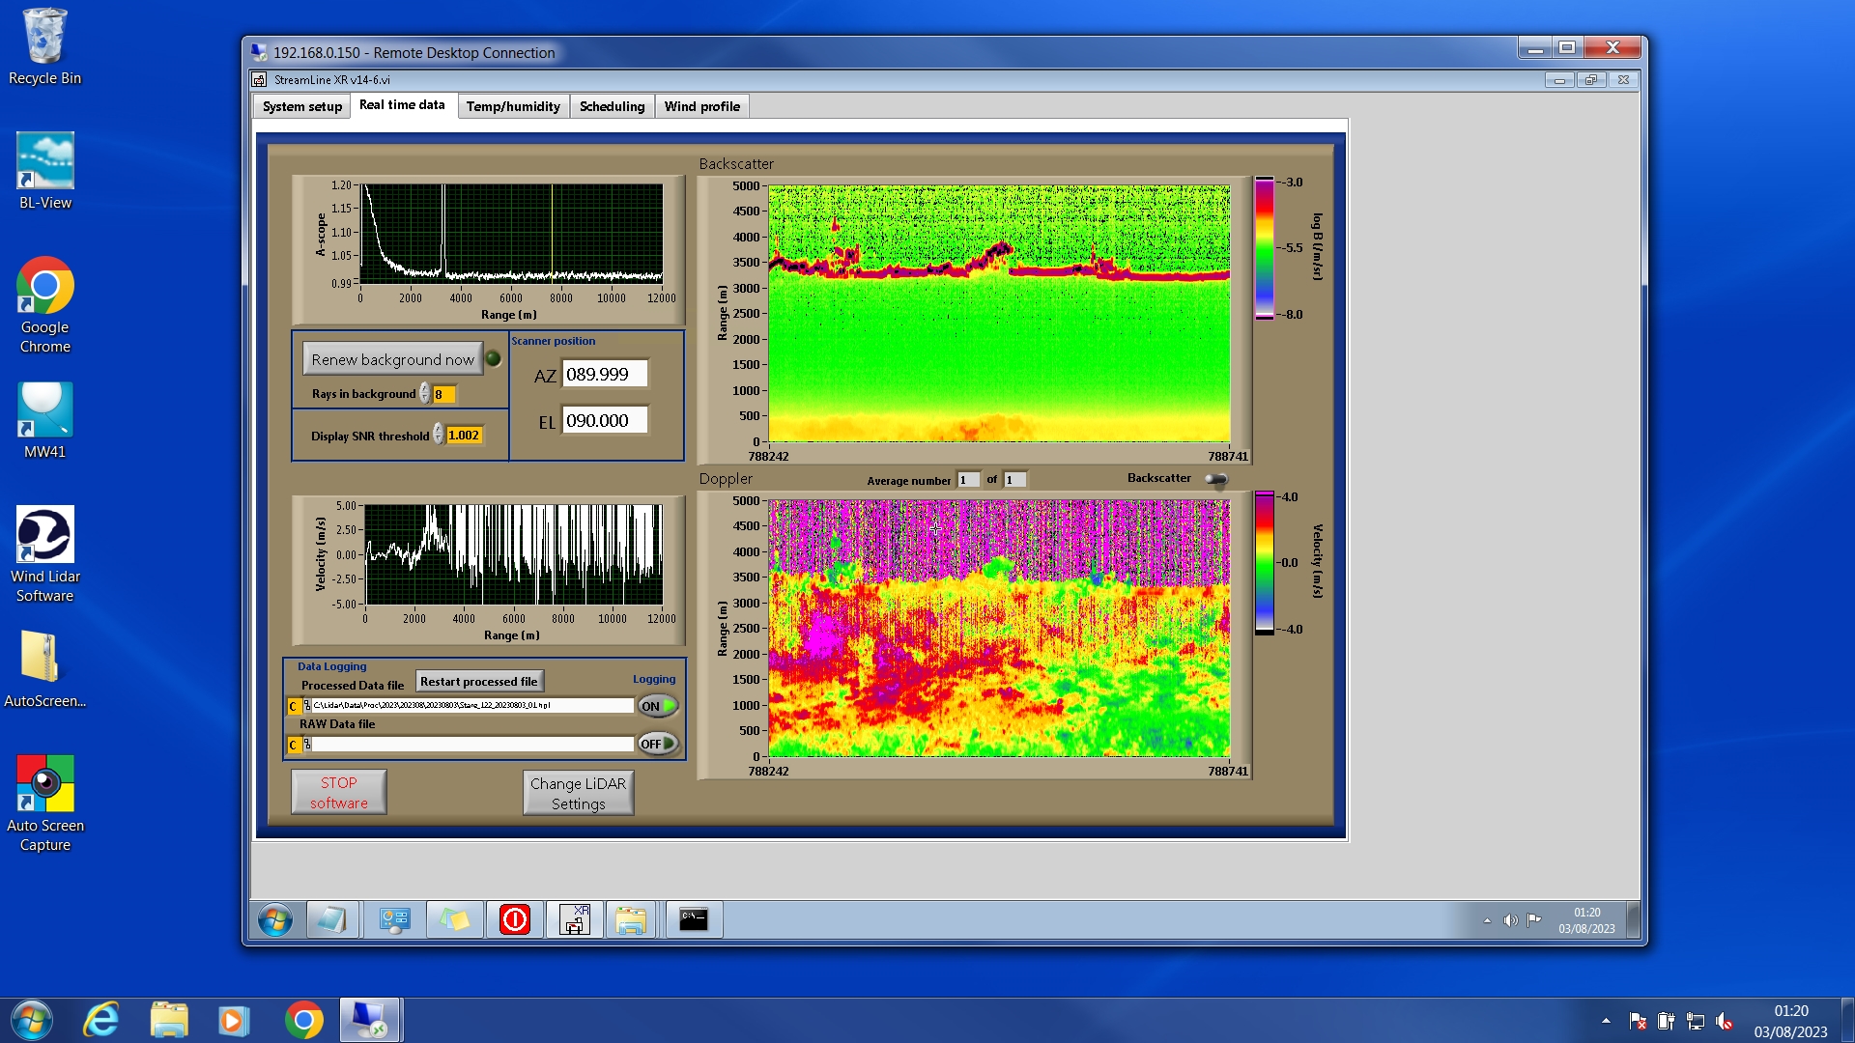Open the Notepad icon in remote taskbar
Screen dimensions: 1855x1043
(332, 920)
